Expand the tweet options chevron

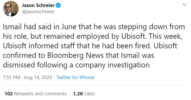(184, 5)
